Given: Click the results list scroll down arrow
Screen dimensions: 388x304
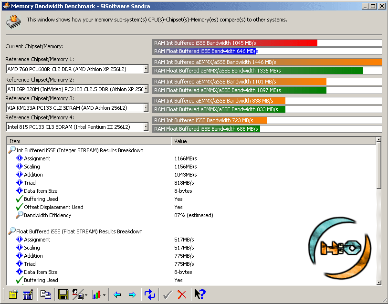Looking at the screenshot, I should point(378,282).
